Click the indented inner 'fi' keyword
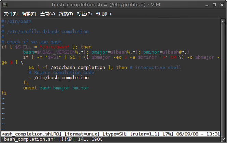 click(x=26, y=83)
